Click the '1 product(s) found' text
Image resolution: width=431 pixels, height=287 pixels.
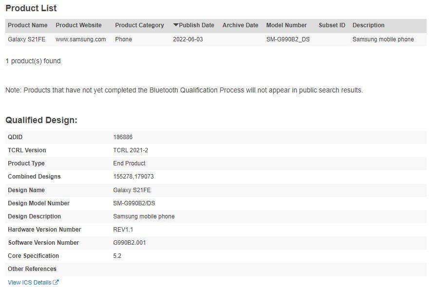tap(33, 61)
